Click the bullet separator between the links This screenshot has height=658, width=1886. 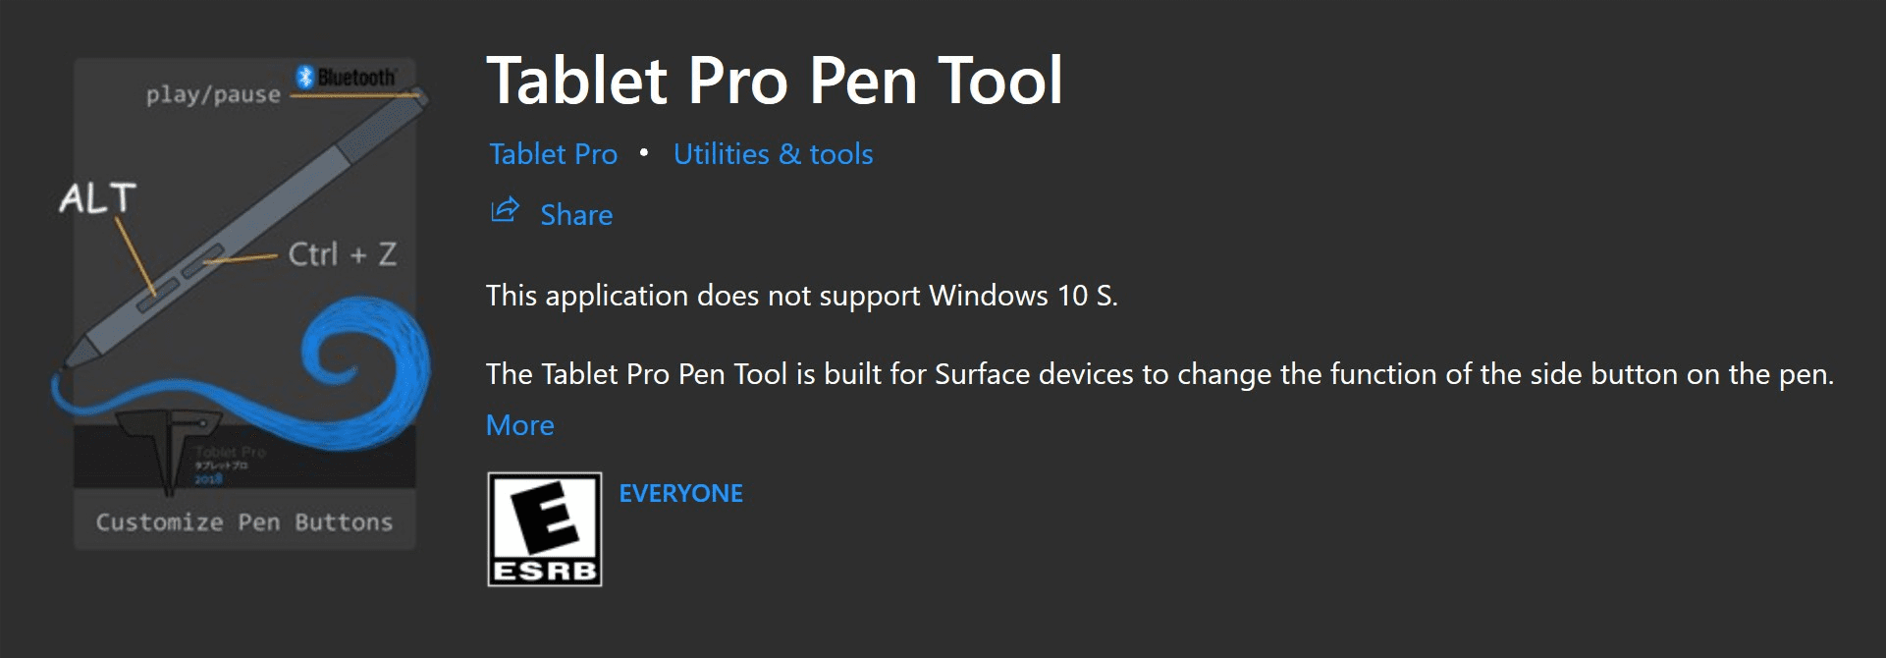click(644, 152)
